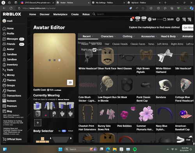Open the Roblox notifications bell
Image resolution: width=195 pixels, height=153 pixels.
[x=131, y=20]
